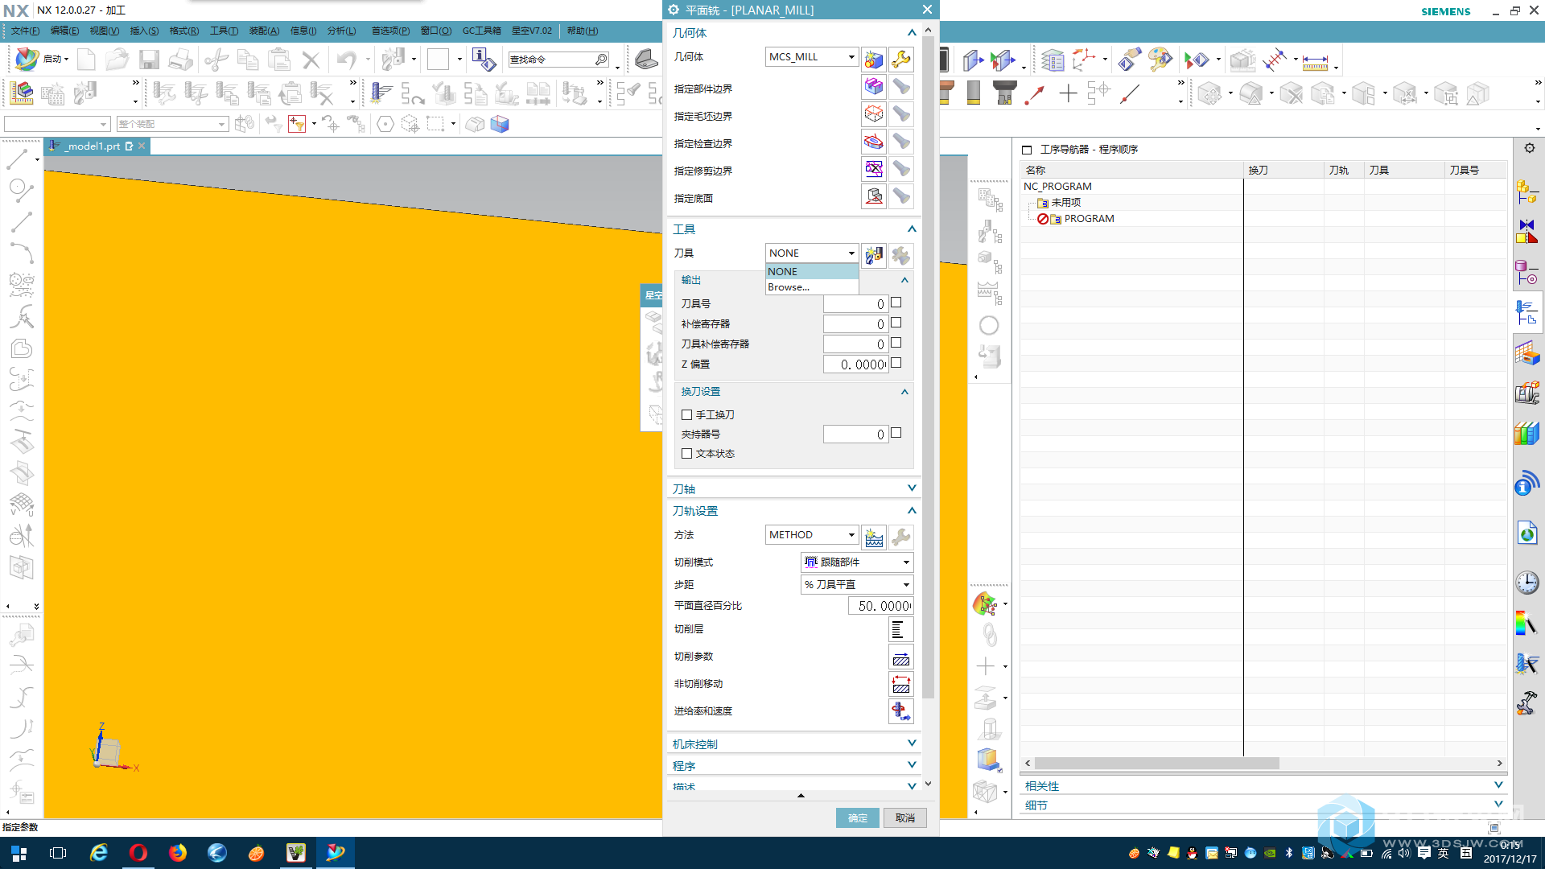Open the dialog settings gear in the title bar

point(674,10)
